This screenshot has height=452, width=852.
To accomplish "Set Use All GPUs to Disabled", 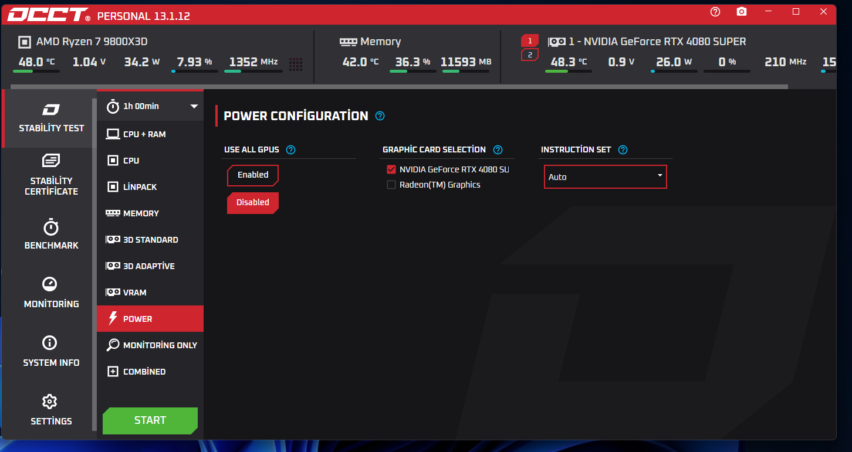I will 253,202.
